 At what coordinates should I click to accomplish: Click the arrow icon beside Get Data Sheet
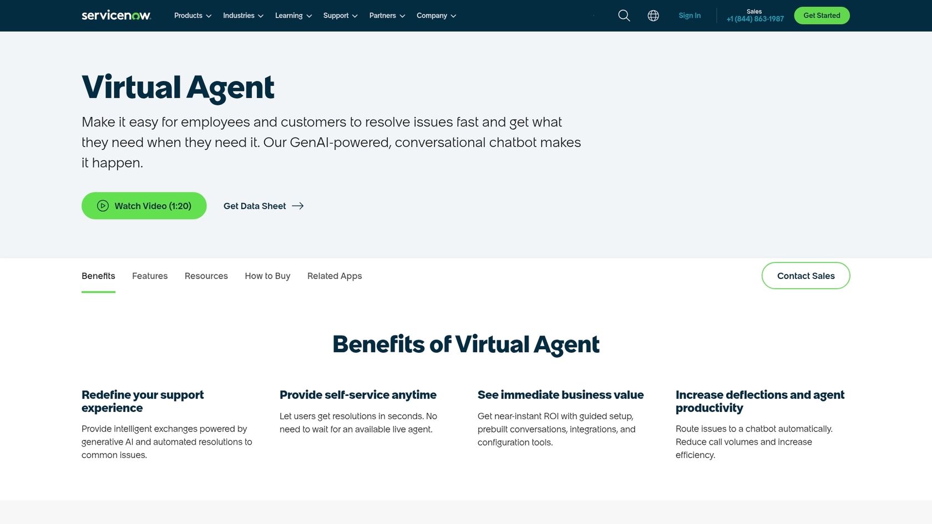pos(298,206)
